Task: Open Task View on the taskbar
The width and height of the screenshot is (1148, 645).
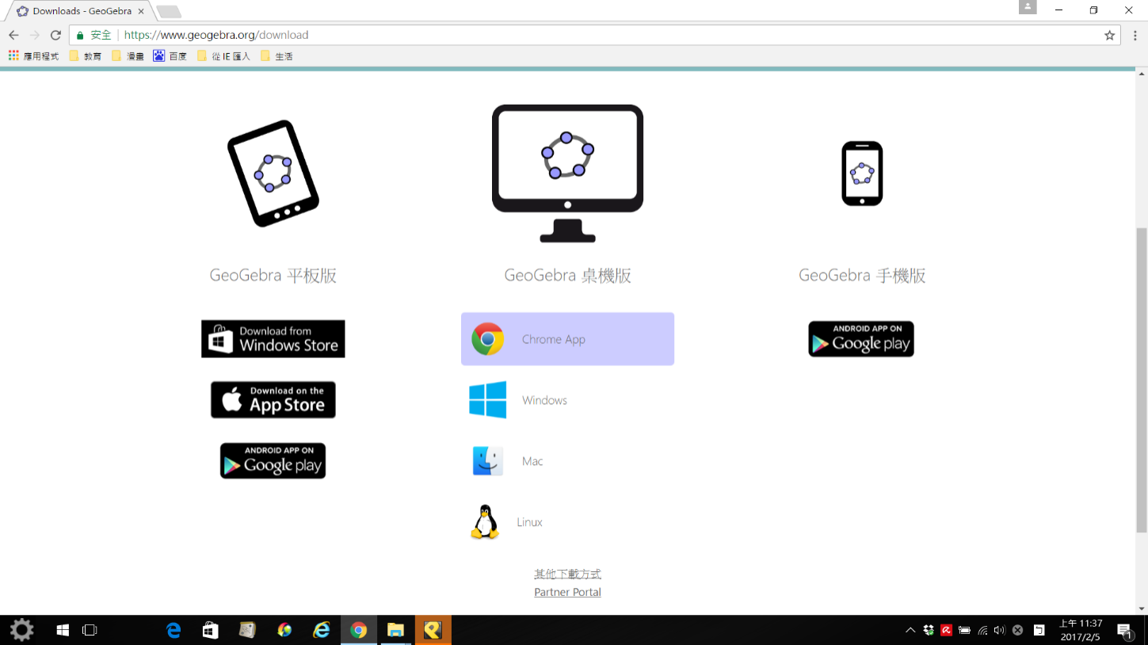Action: click(90, 630)
